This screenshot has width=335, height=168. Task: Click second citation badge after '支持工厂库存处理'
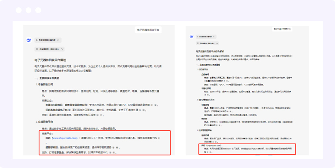point(144,110)
